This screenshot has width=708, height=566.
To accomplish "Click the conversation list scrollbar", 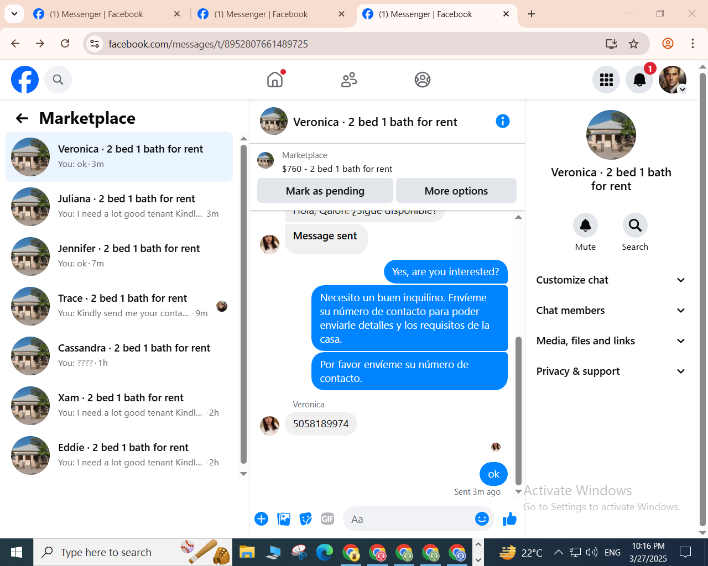I will click(243, 304).
